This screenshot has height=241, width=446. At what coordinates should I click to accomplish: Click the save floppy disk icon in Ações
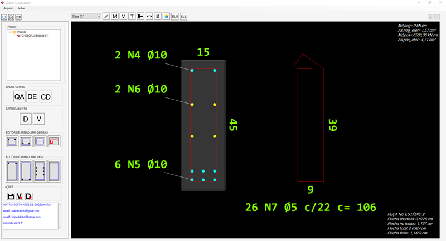[11, 196]
